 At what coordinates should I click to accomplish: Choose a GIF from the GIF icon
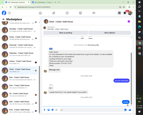57,110
